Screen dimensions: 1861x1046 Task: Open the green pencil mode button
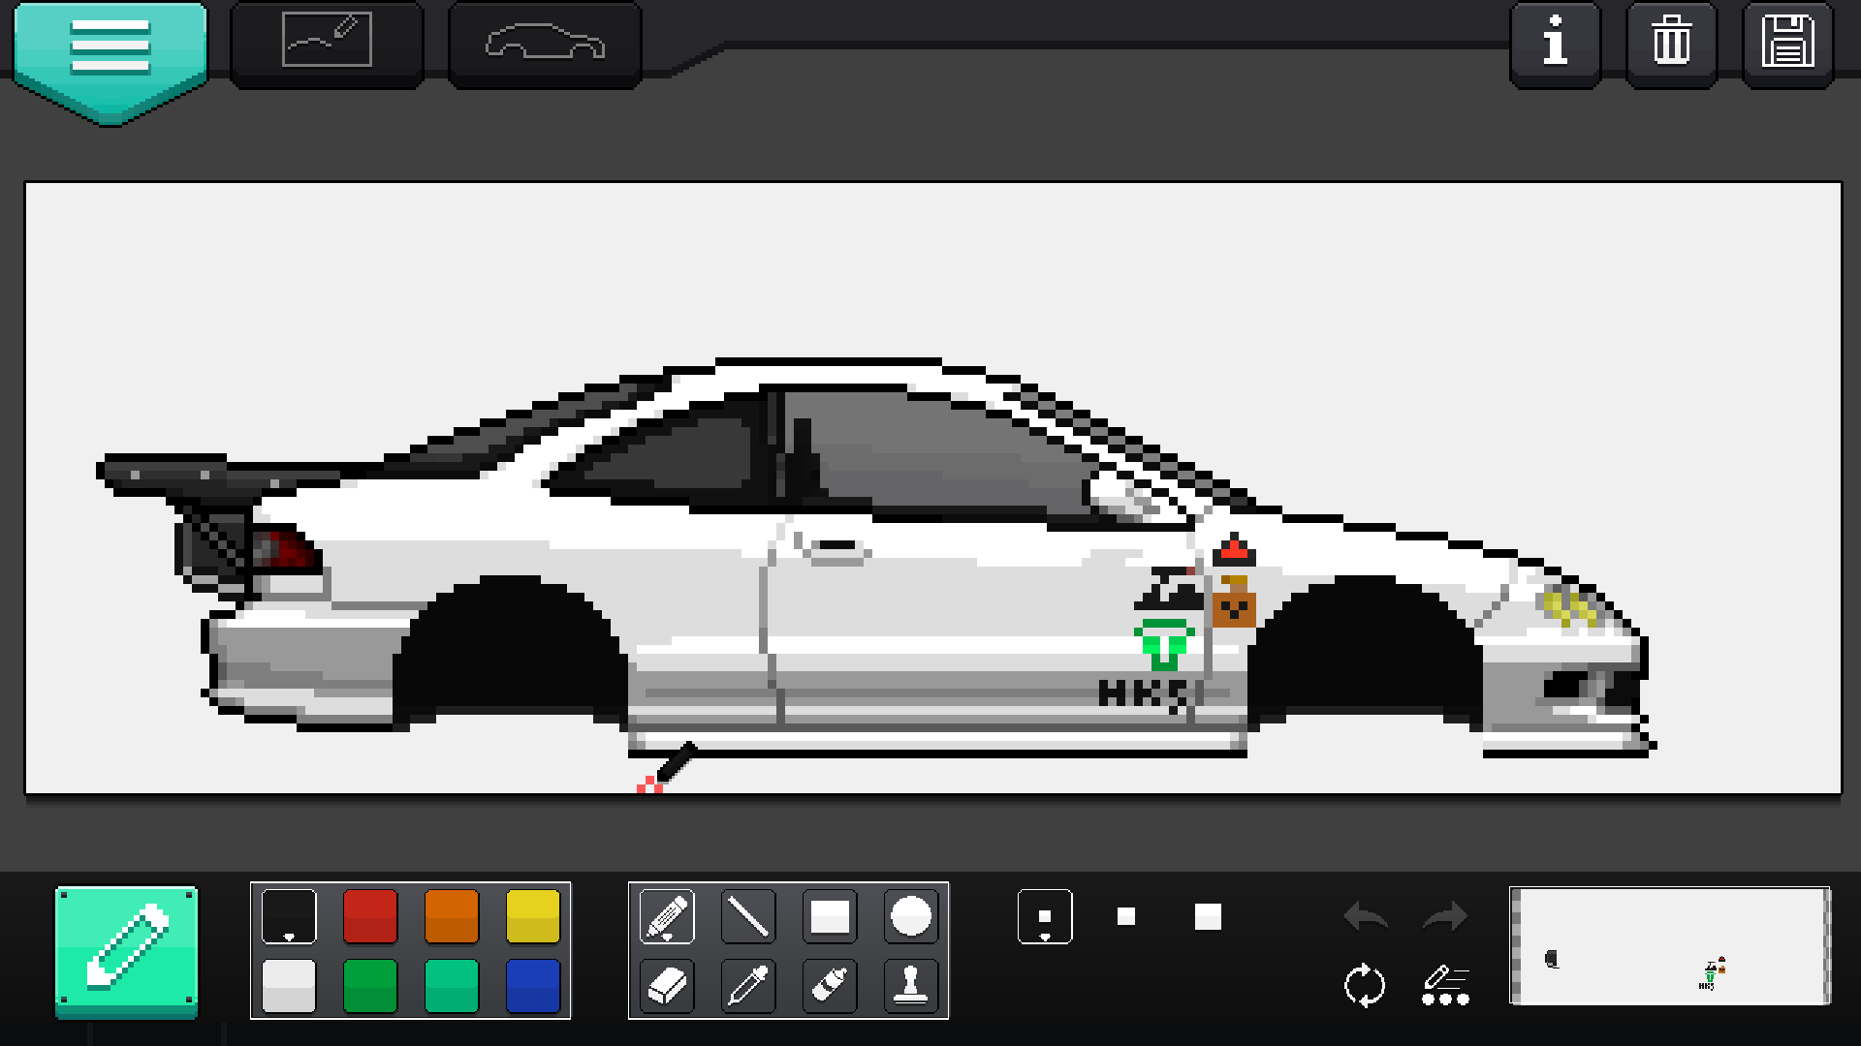(x=126, y=951)
